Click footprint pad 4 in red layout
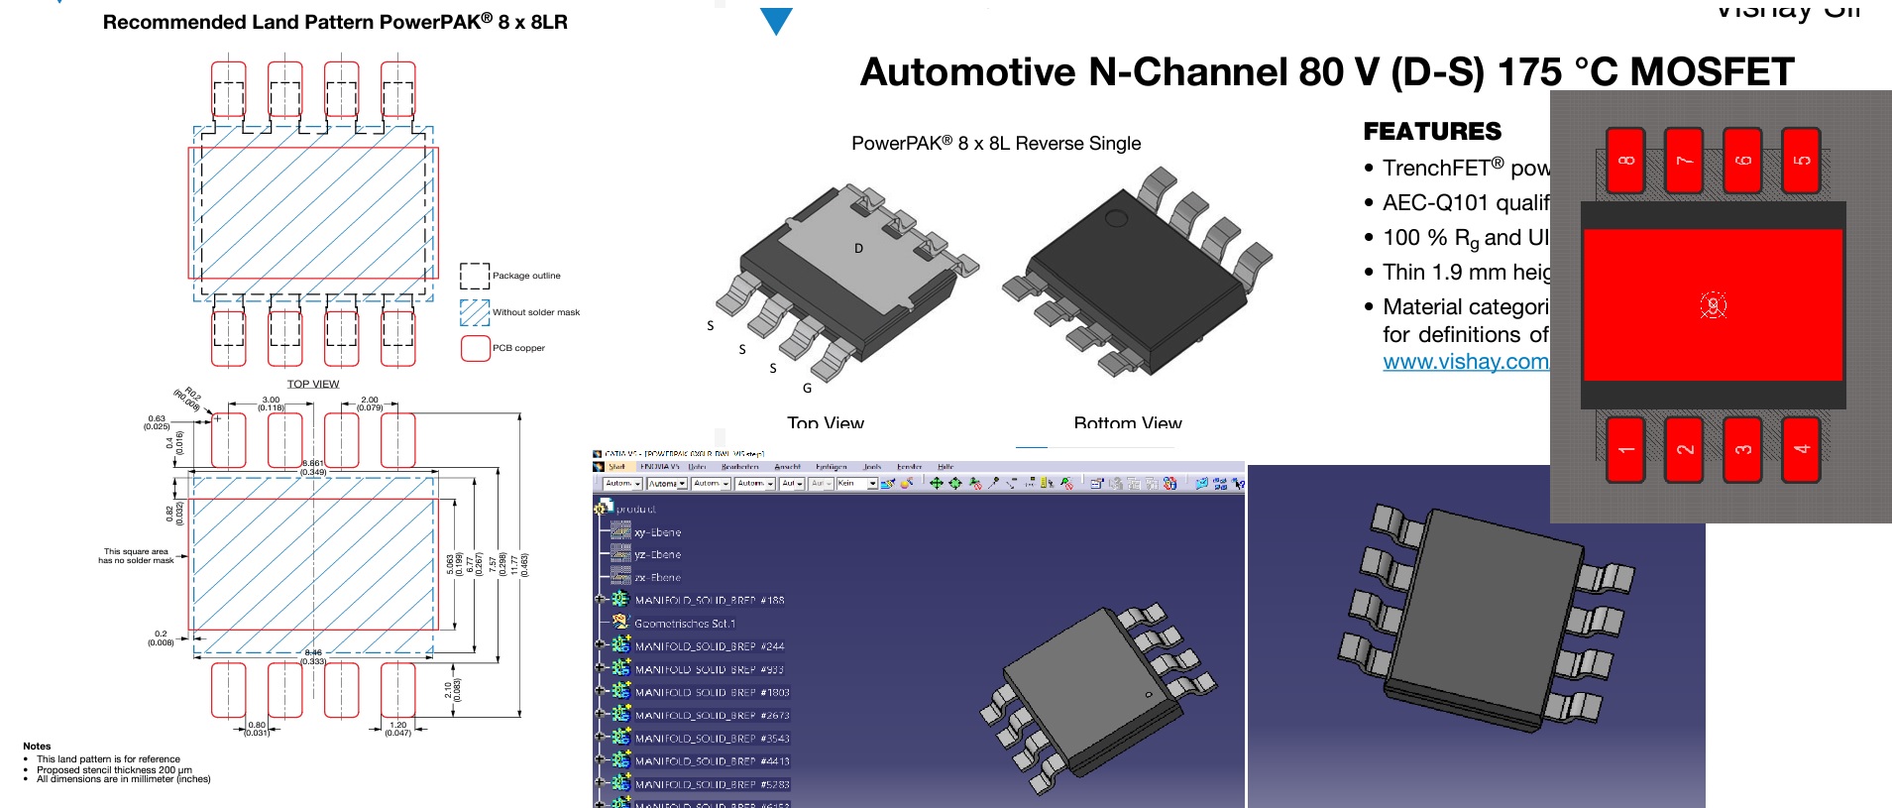 click(1801, 449)
